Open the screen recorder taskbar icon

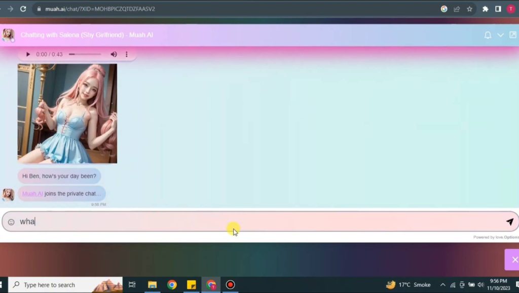[231, 285]
